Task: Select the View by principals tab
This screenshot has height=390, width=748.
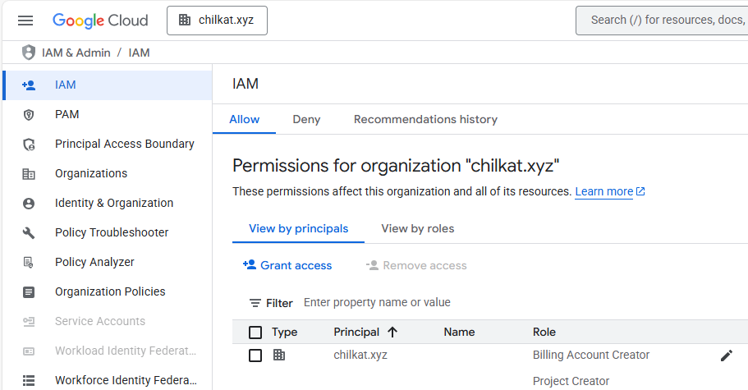Action: pyautogui.click(x=299, y=229)
